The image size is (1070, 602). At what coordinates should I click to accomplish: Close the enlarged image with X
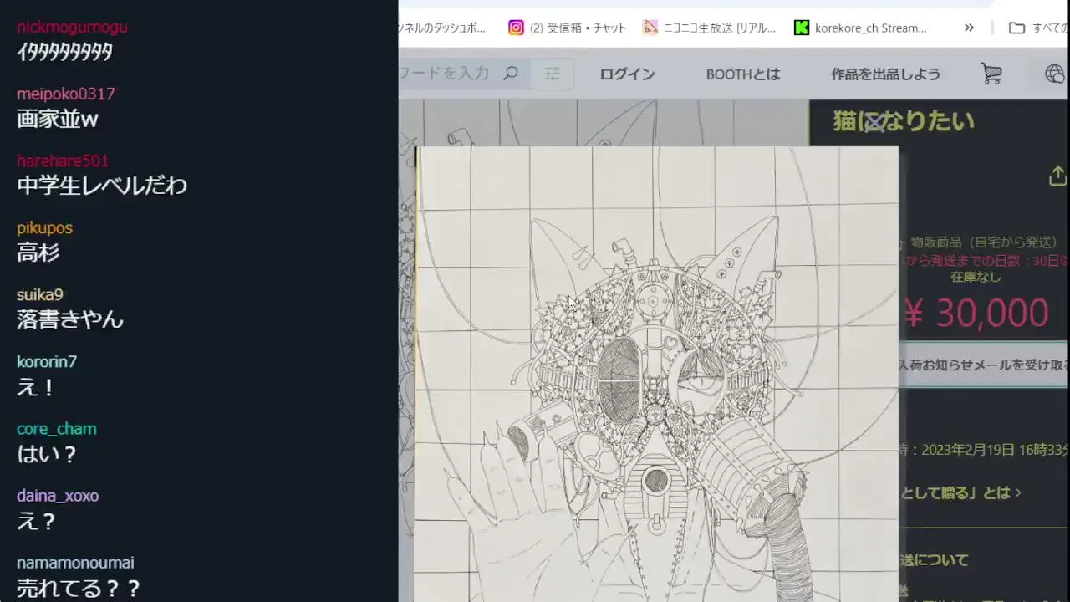tap(875, 124)
